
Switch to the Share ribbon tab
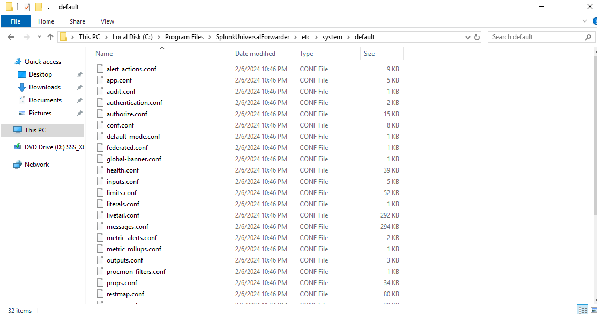click(77, 21)
